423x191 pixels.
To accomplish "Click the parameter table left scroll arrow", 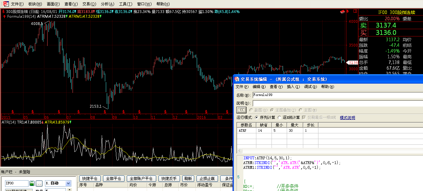I will 239,151.
